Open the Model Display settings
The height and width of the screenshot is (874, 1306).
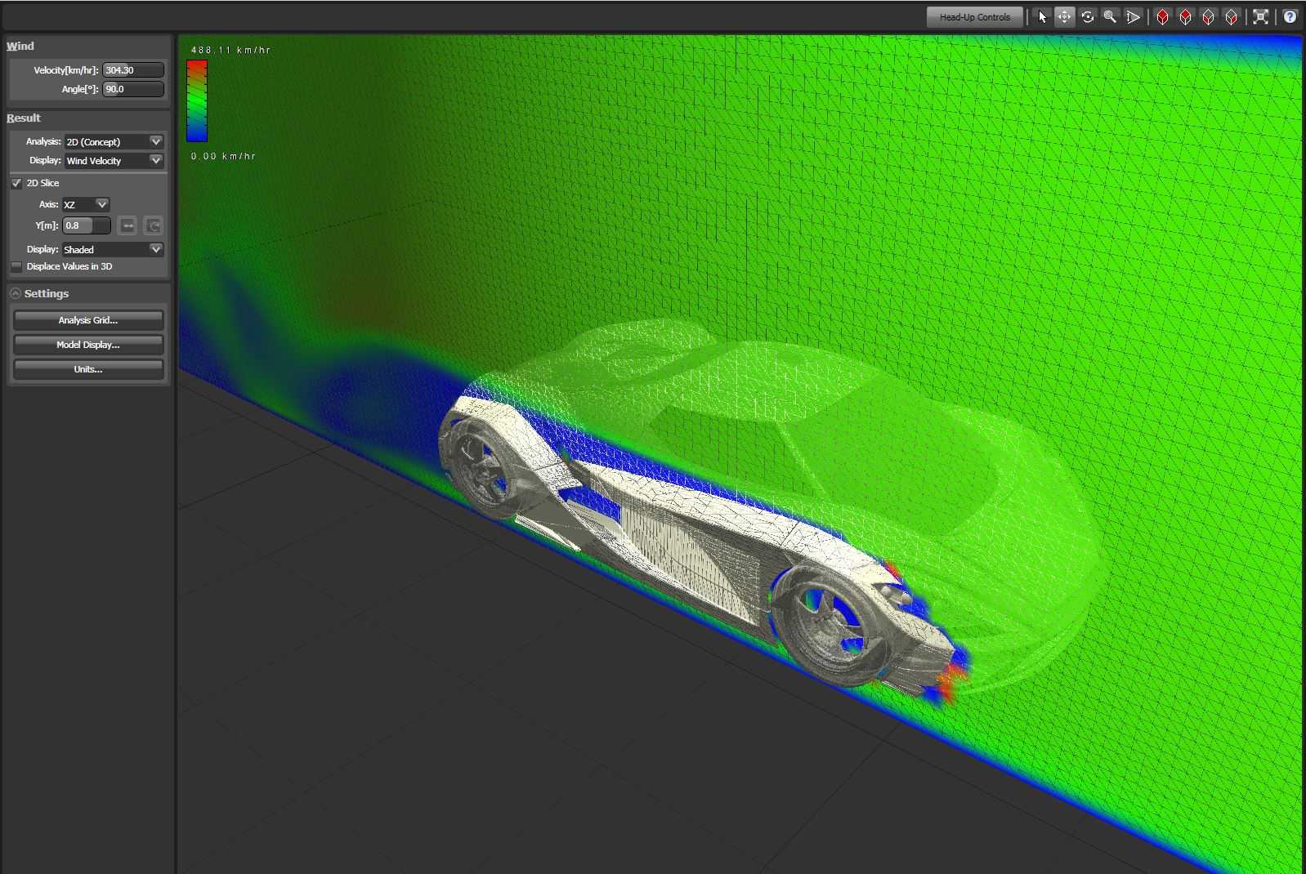[88, 345]
